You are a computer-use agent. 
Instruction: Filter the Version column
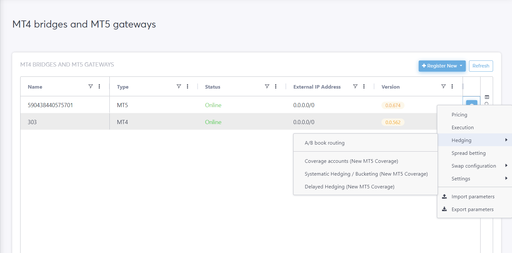click(x=443, y=86)
